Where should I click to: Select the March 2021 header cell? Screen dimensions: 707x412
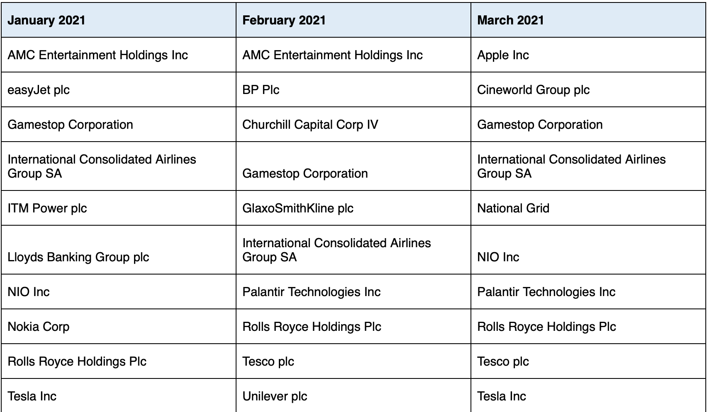coord(588,20)
